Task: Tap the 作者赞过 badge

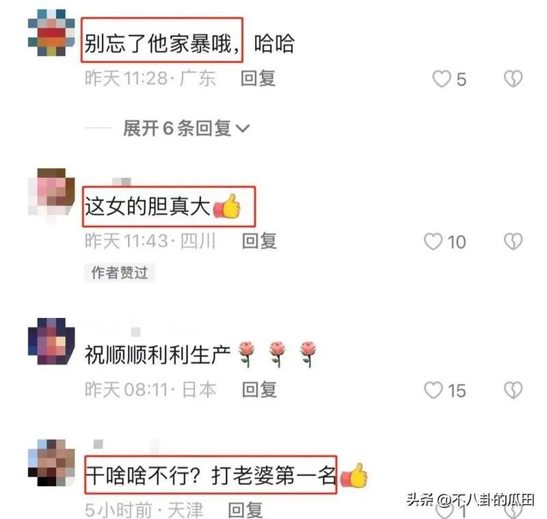Action: pyautogui.click(x=119, y=273)
